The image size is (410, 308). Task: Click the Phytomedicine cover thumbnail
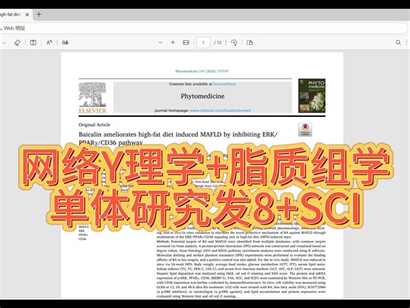(x=311, y=96)
